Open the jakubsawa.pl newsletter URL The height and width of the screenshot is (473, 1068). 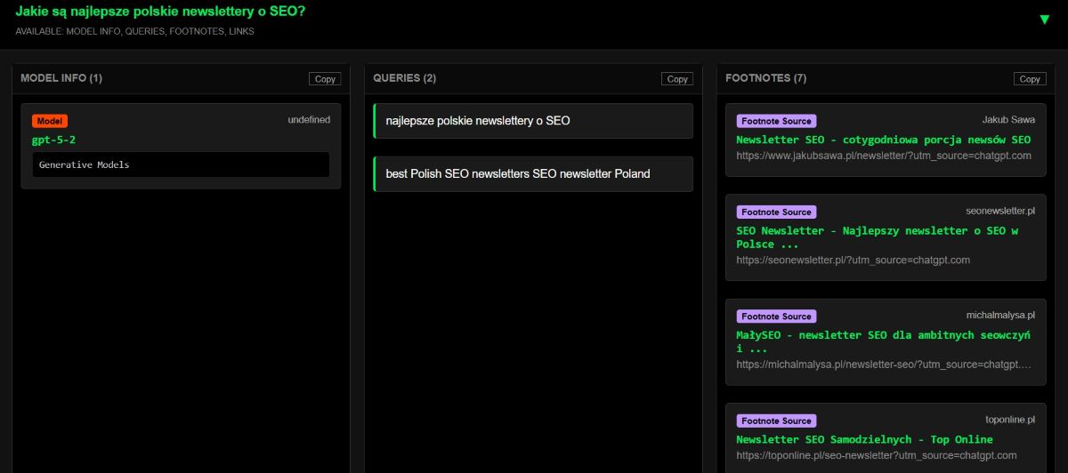(883, 156)
